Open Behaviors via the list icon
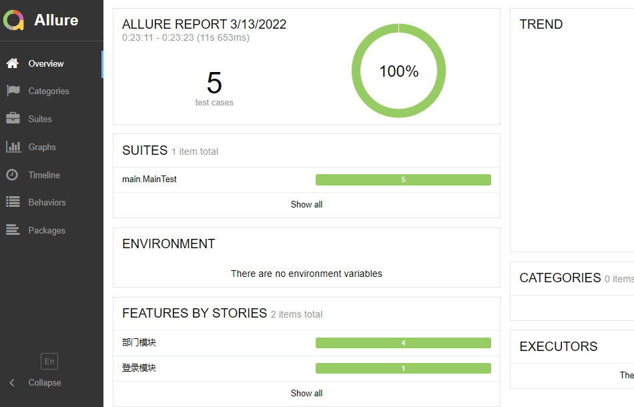 pyautogui.click(x=13, y=202)
